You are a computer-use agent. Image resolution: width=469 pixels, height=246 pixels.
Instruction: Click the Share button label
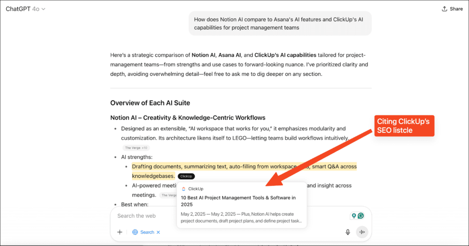pyautogui.click(x=456, y=9)
